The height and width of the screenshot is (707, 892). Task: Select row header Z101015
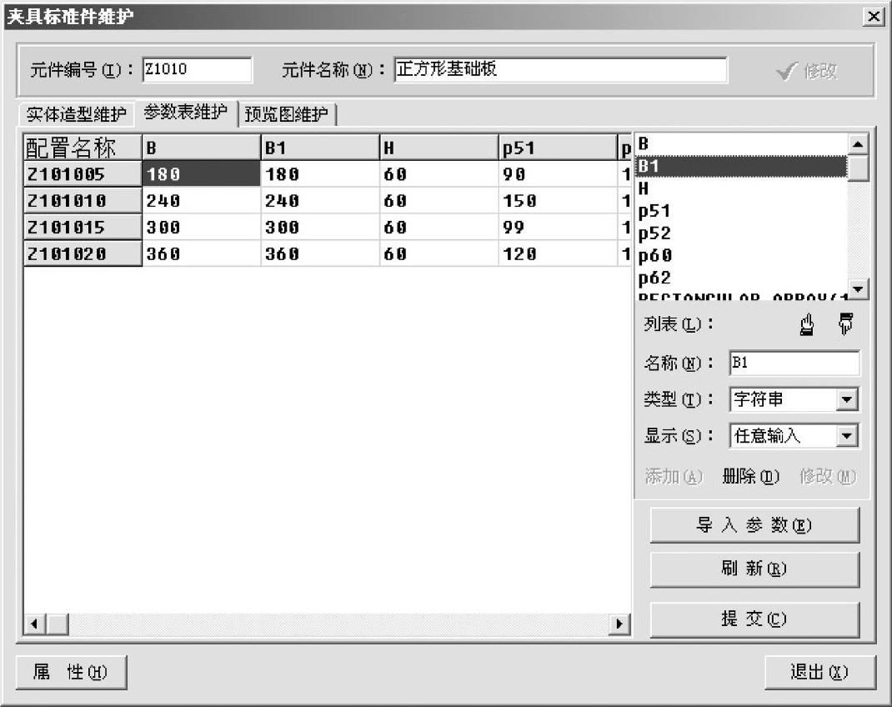(83, 227)
